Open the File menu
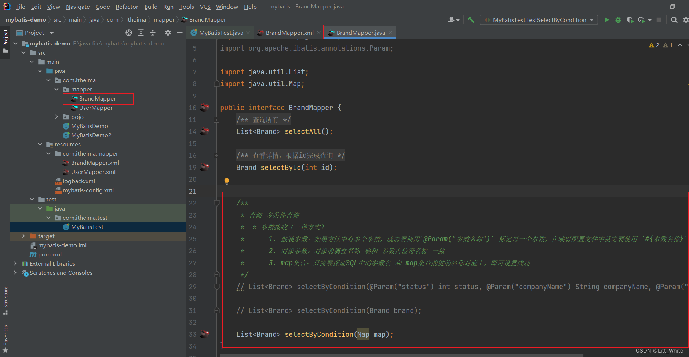 21,7
